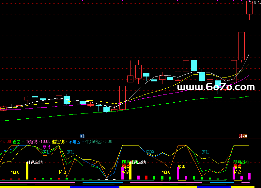Click the 财 financial info marker
Viewport: 261px width, 188px height.
(83, 136)
